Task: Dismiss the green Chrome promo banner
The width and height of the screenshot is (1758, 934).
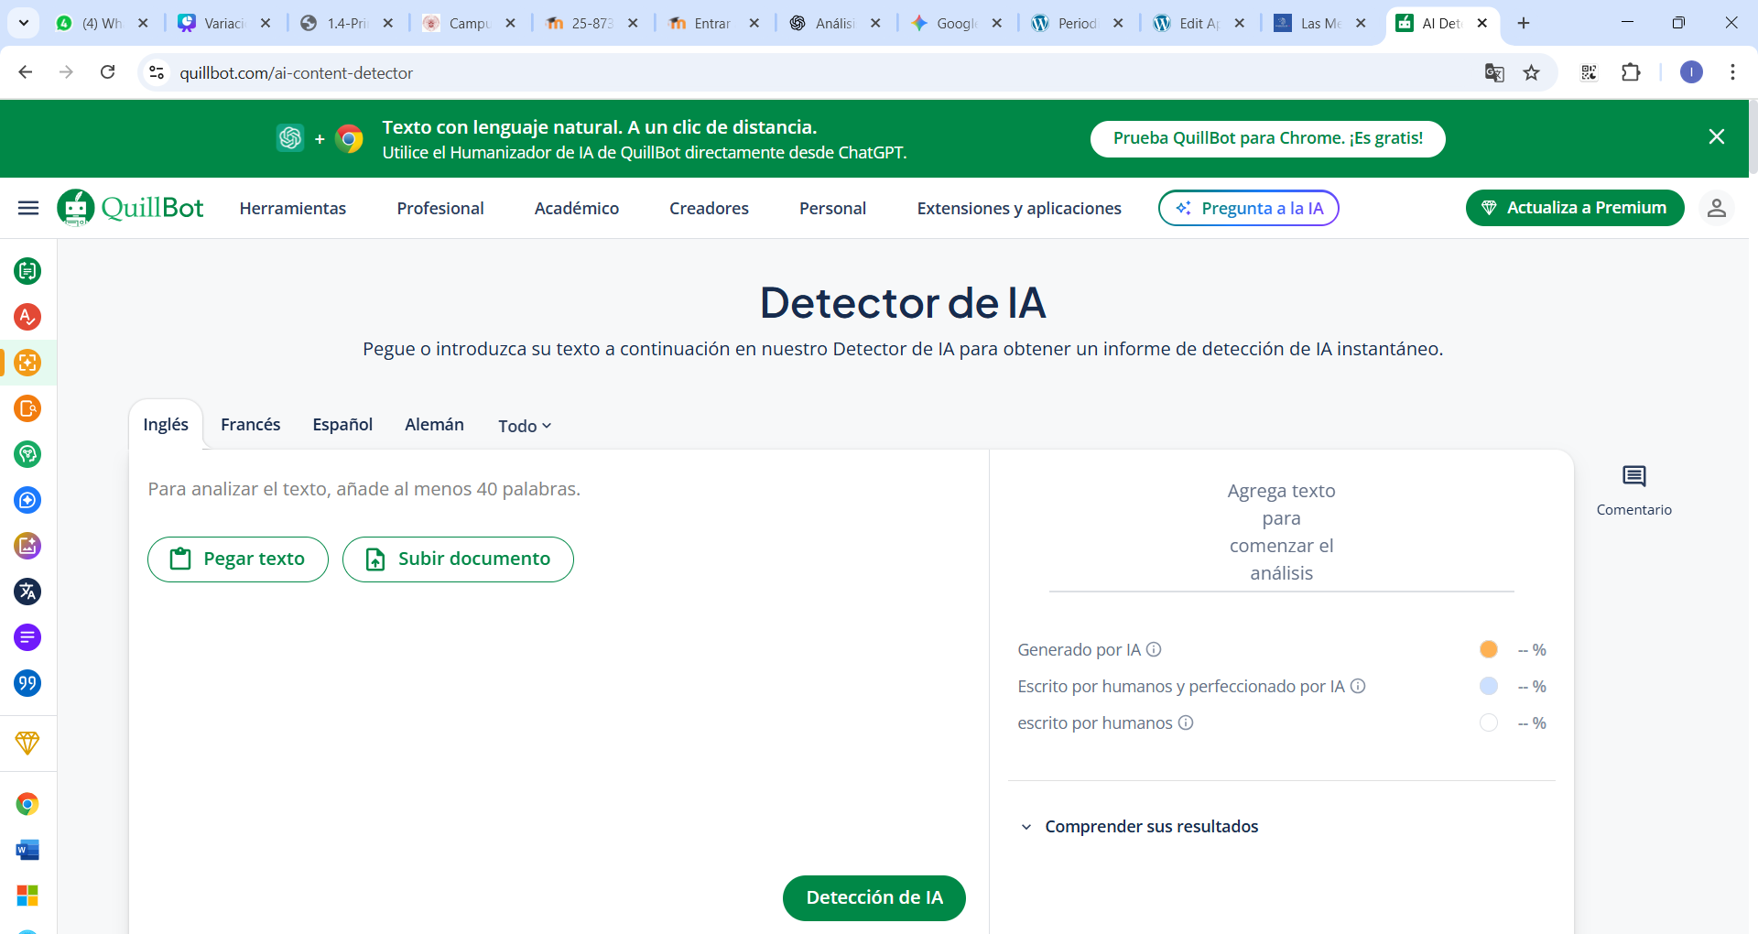Action: (1716, 137)
